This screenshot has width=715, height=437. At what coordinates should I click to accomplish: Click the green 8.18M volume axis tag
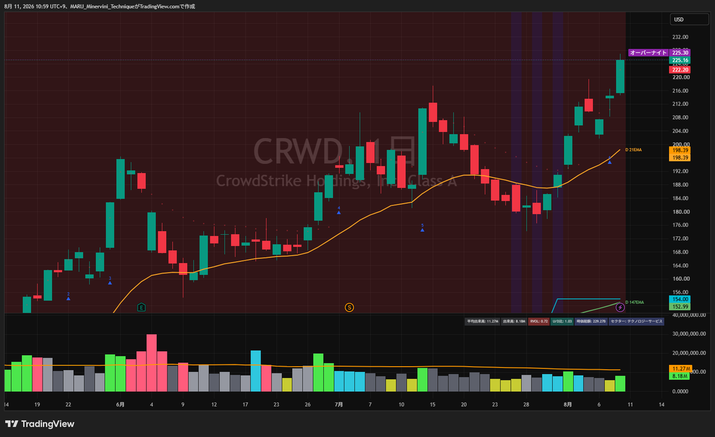[x=680, y=376]
